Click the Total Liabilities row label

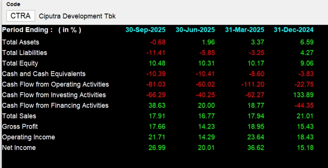pyautogui.click(x=25, y=52)
